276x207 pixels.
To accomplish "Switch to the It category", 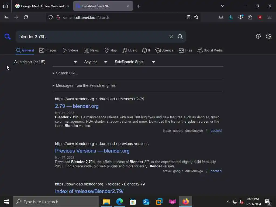I will click(146, 50).
